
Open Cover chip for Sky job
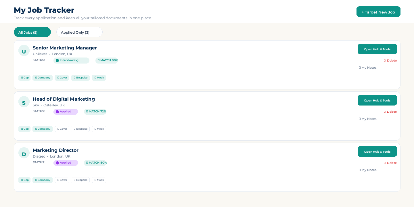[62, 129]
